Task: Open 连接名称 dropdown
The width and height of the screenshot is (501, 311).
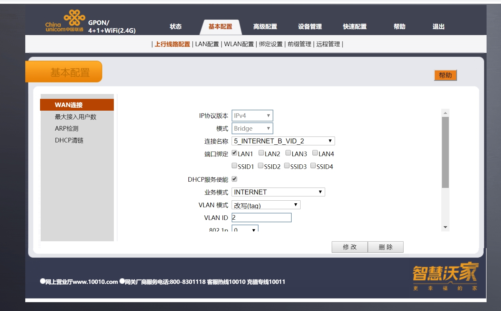Action: 283,141
